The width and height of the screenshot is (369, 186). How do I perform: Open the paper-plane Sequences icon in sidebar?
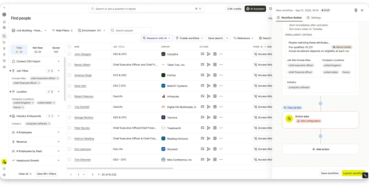pos(4,42)
